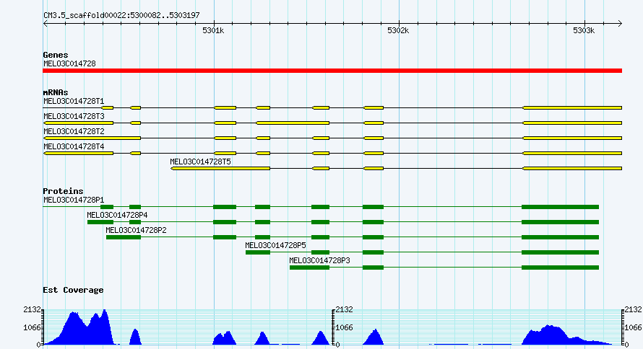Click the MELO3C014728P1 protein label

[x=74, y=200]
